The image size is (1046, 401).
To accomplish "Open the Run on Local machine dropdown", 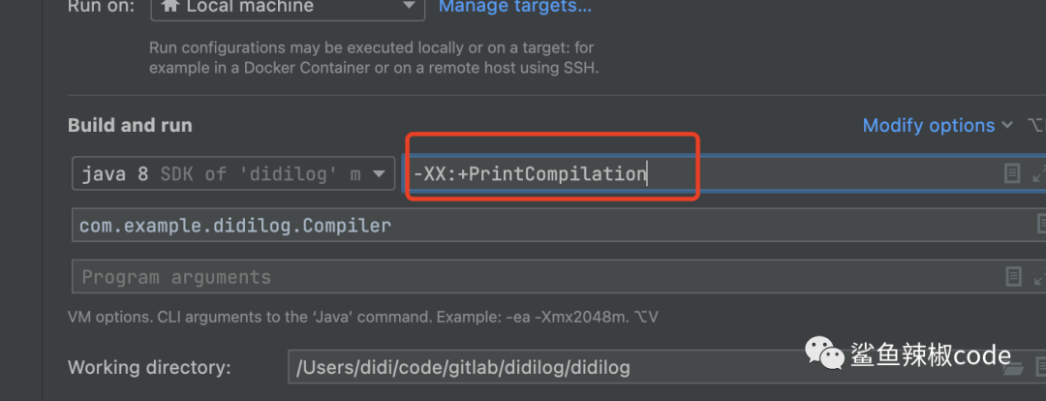I will coord(408,7).
